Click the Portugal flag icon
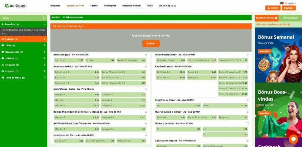 click(282, 3)
